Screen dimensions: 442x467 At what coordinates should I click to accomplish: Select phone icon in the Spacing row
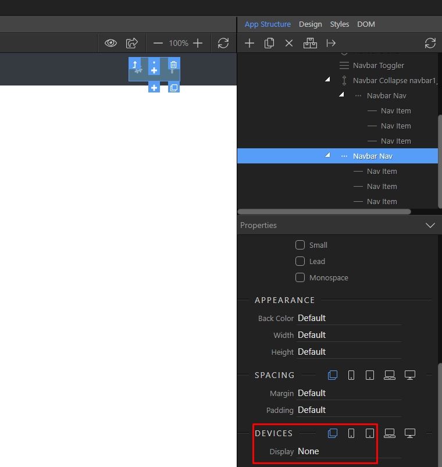351,375
